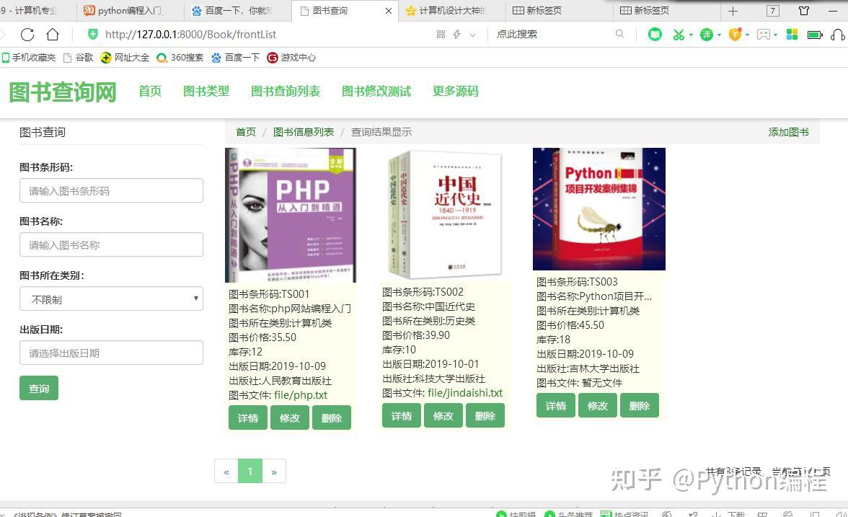Open the browser extensions grid icon
This screenshot has width=848, height=517.
tap(793, 34)
